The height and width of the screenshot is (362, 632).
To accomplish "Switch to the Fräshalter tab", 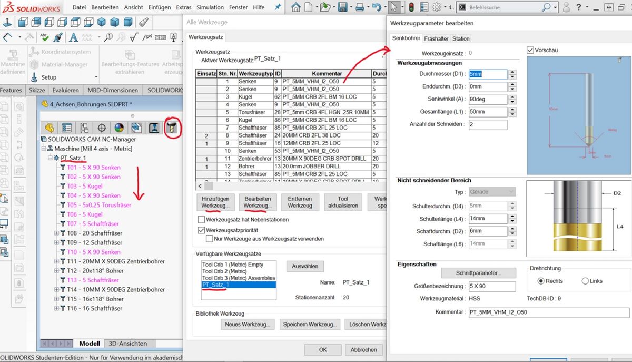I will point(436,38).
